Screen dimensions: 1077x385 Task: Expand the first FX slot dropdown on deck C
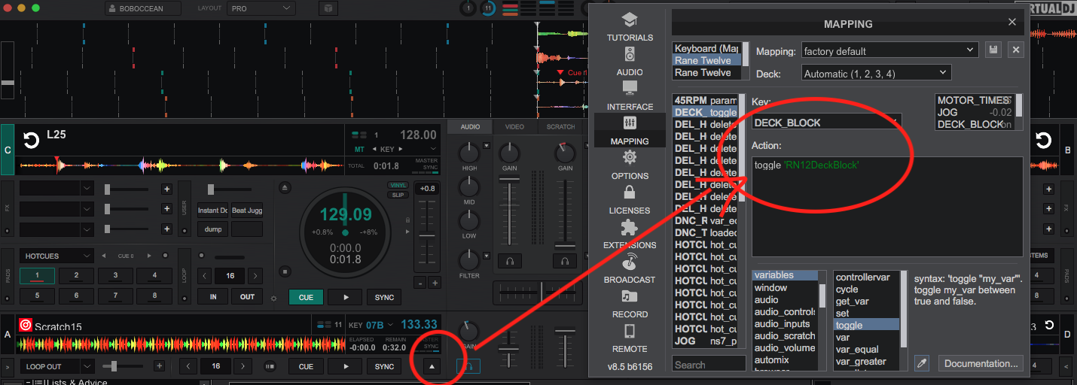(87, 189)
